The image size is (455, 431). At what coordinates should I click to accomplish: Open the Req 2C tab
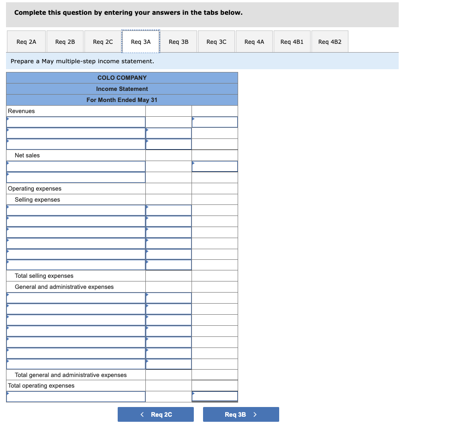tap(102, 41)
